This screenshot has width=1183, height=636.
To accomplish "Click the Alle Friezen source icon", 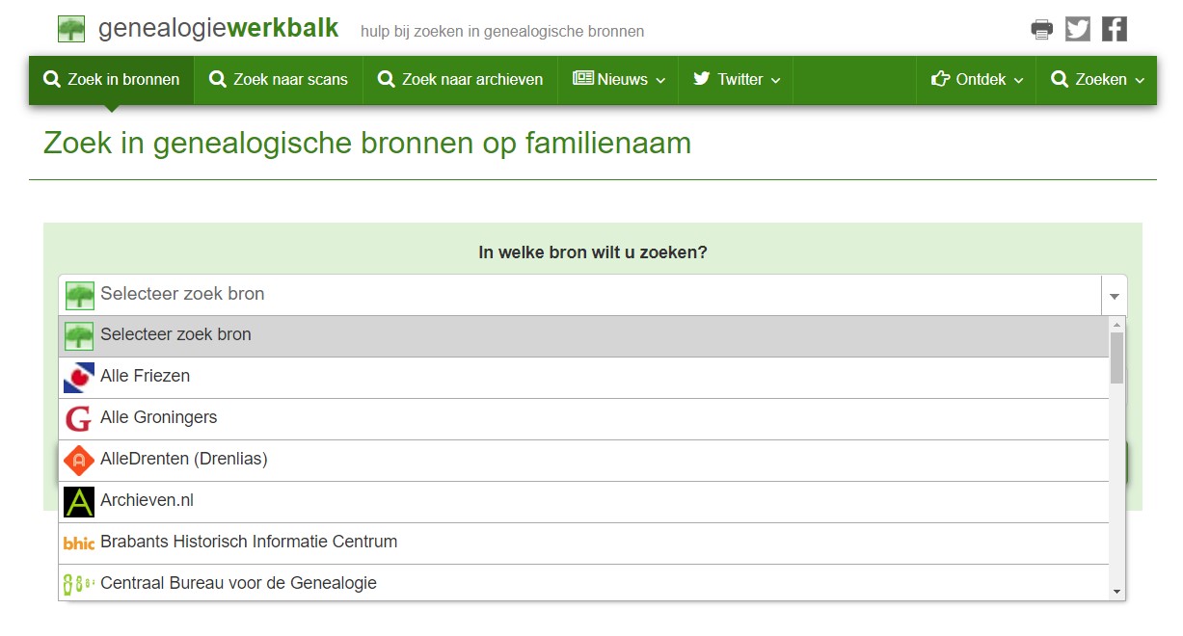I will tap(79, 377).
